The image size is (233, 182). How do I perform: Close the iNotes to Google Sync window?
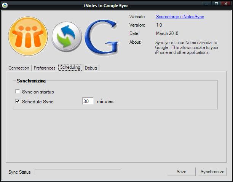coord(226,4)
